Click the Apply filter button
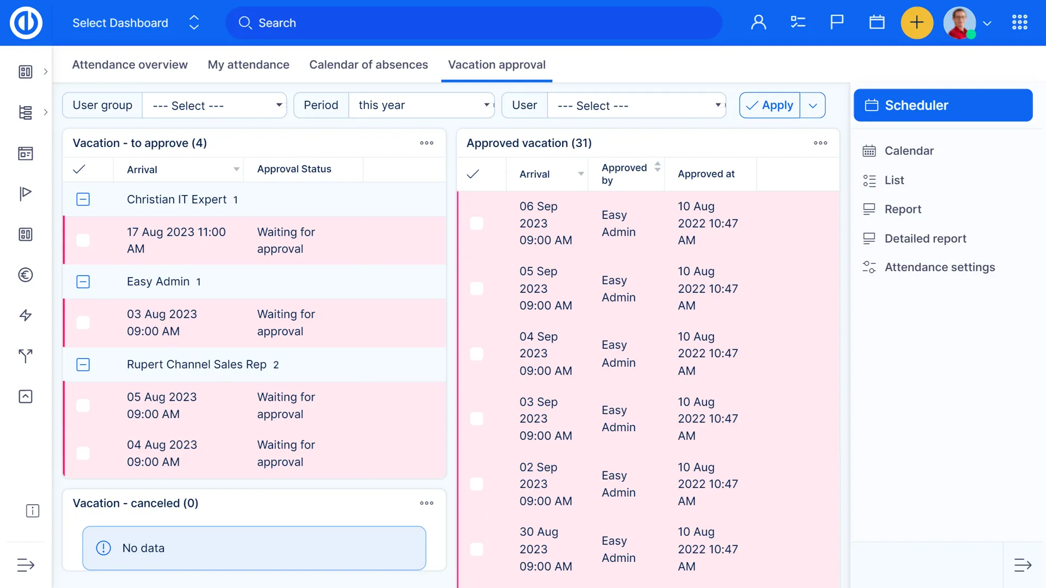The image size is (1046, 588). coord(770,105)
